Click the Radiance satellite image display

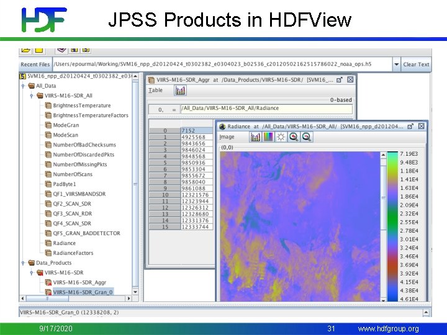click(300, 226)
